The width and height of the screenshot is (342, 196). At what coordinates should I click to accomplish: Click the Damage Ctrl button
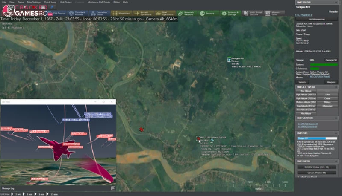tap(331, 60)
